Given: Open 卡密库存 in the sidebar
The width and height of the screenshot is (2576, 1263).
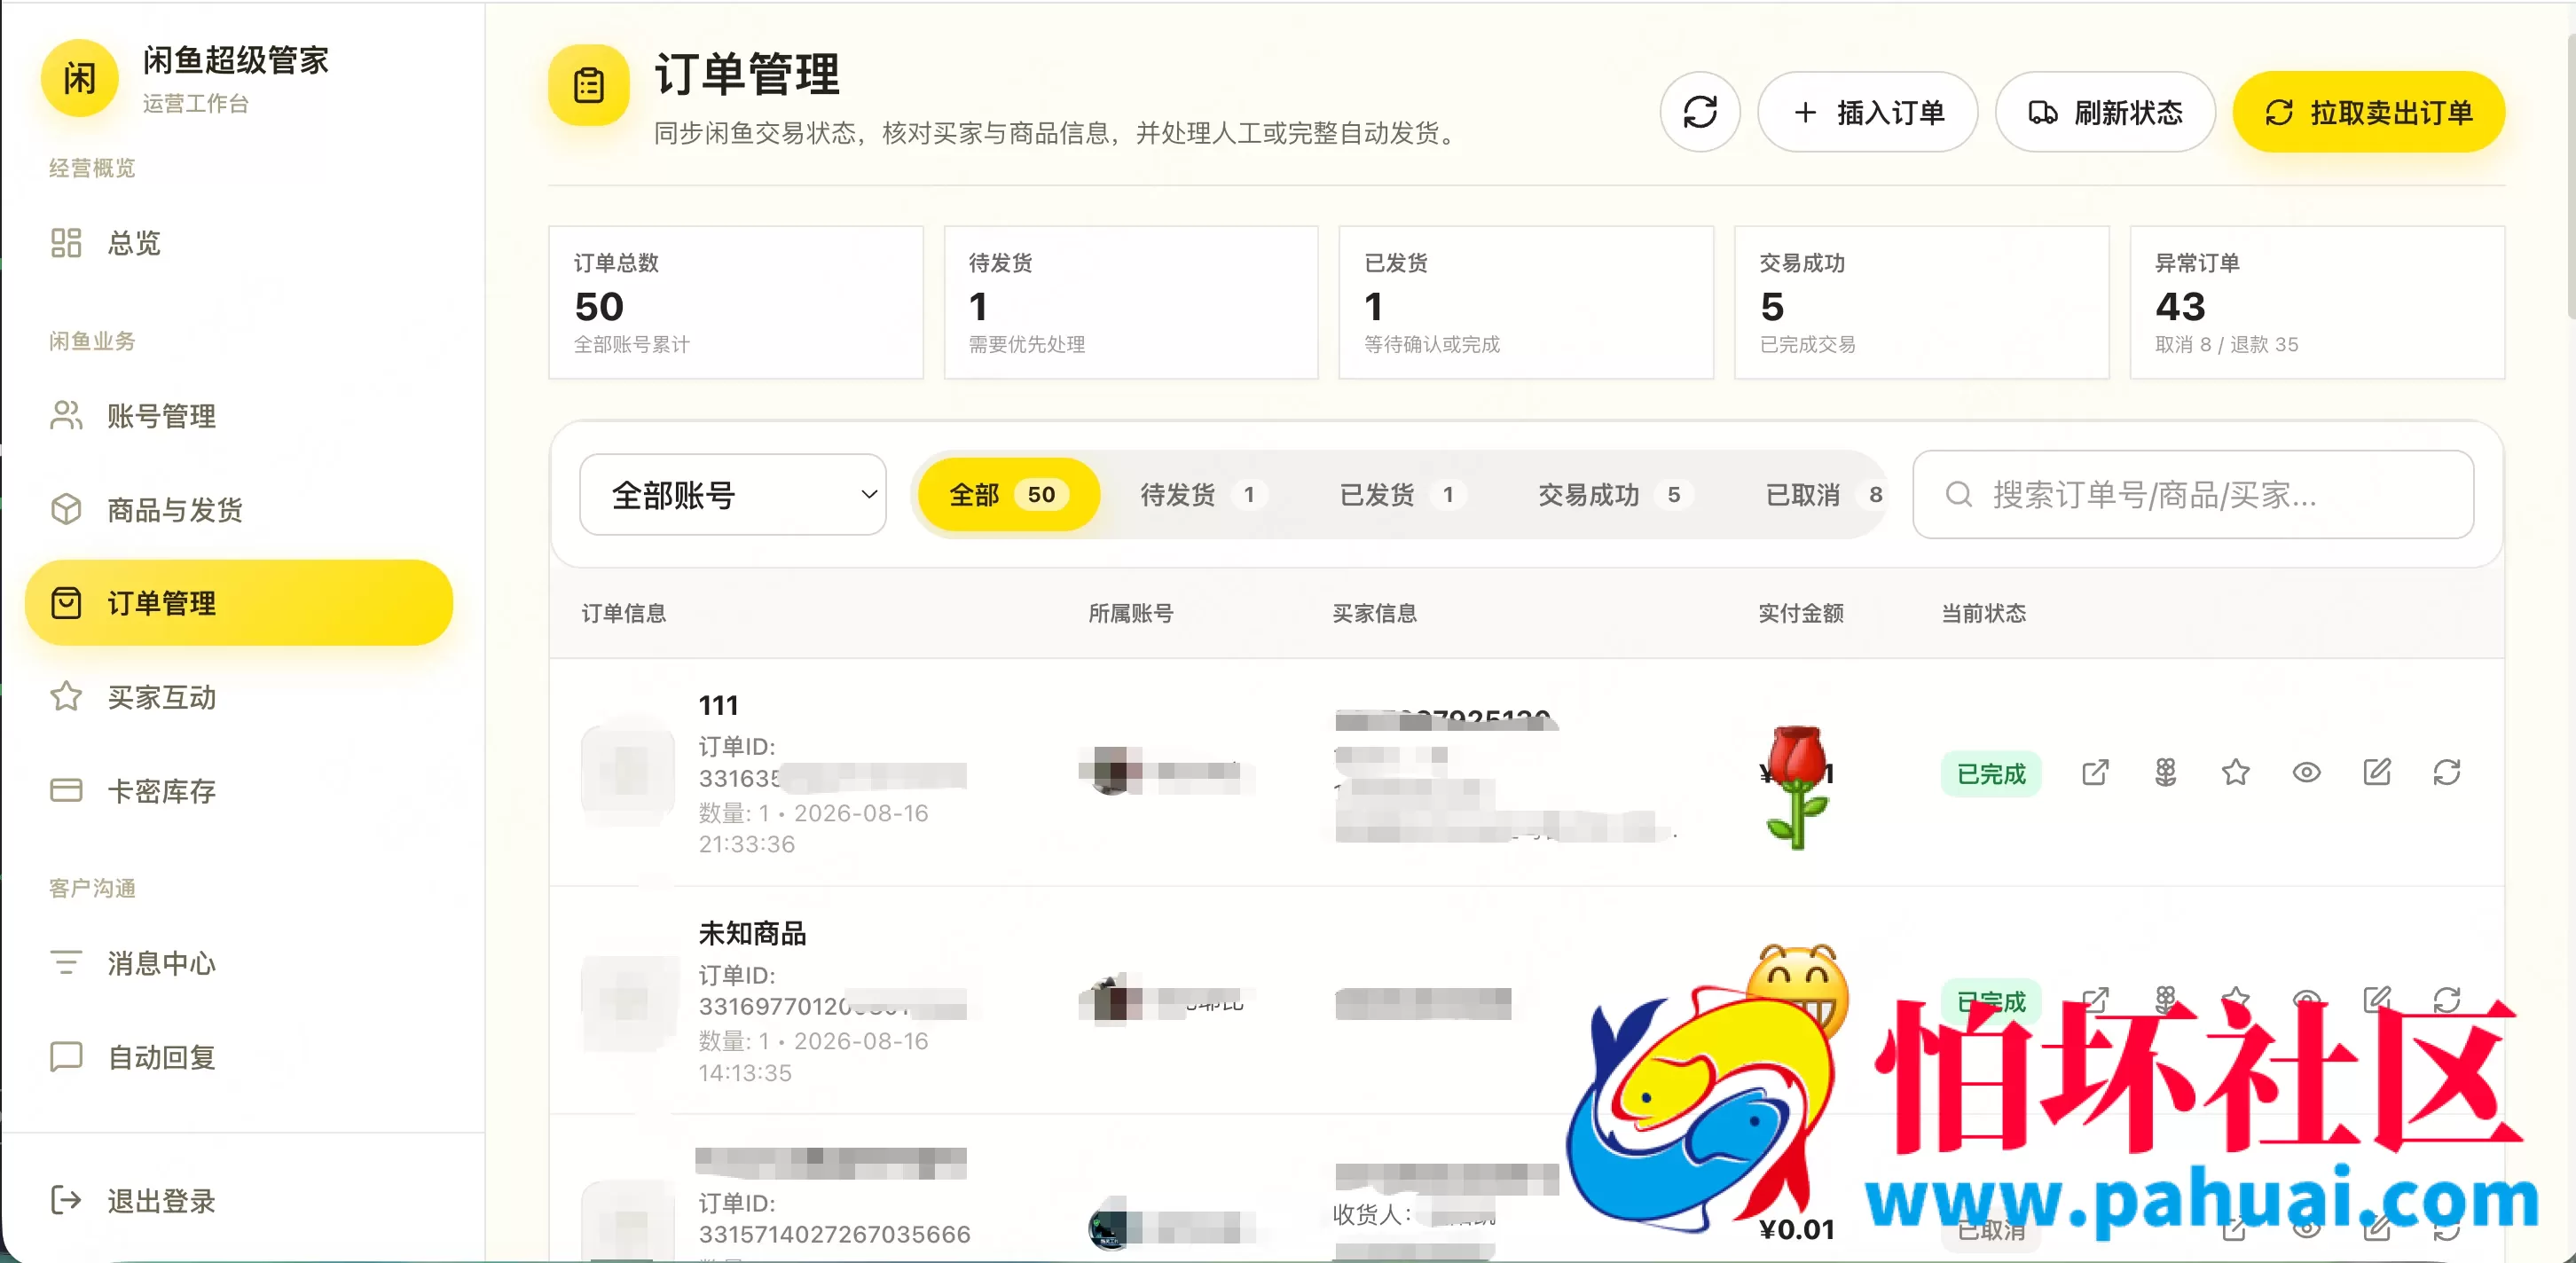Looking at the screenshot, I should (239, 791).
